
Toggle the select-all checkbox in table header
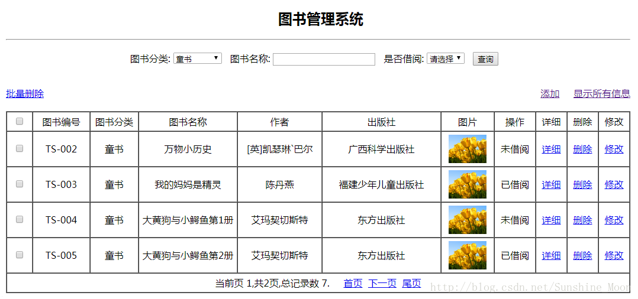coord(20,121)
